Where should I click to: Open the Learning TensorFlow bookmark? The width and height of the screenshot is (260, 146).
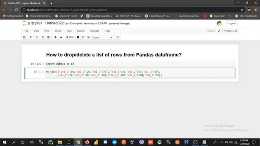187,16
